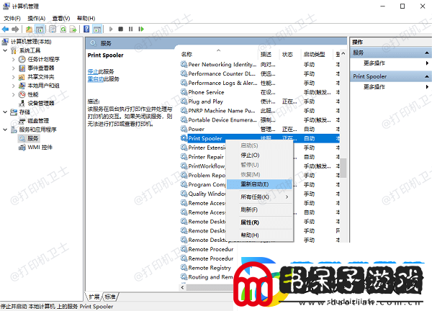Image resolution: width=432 pixels, height=311 pixels.
Task: Click the Start service play icon
Action: click(111, 29)
